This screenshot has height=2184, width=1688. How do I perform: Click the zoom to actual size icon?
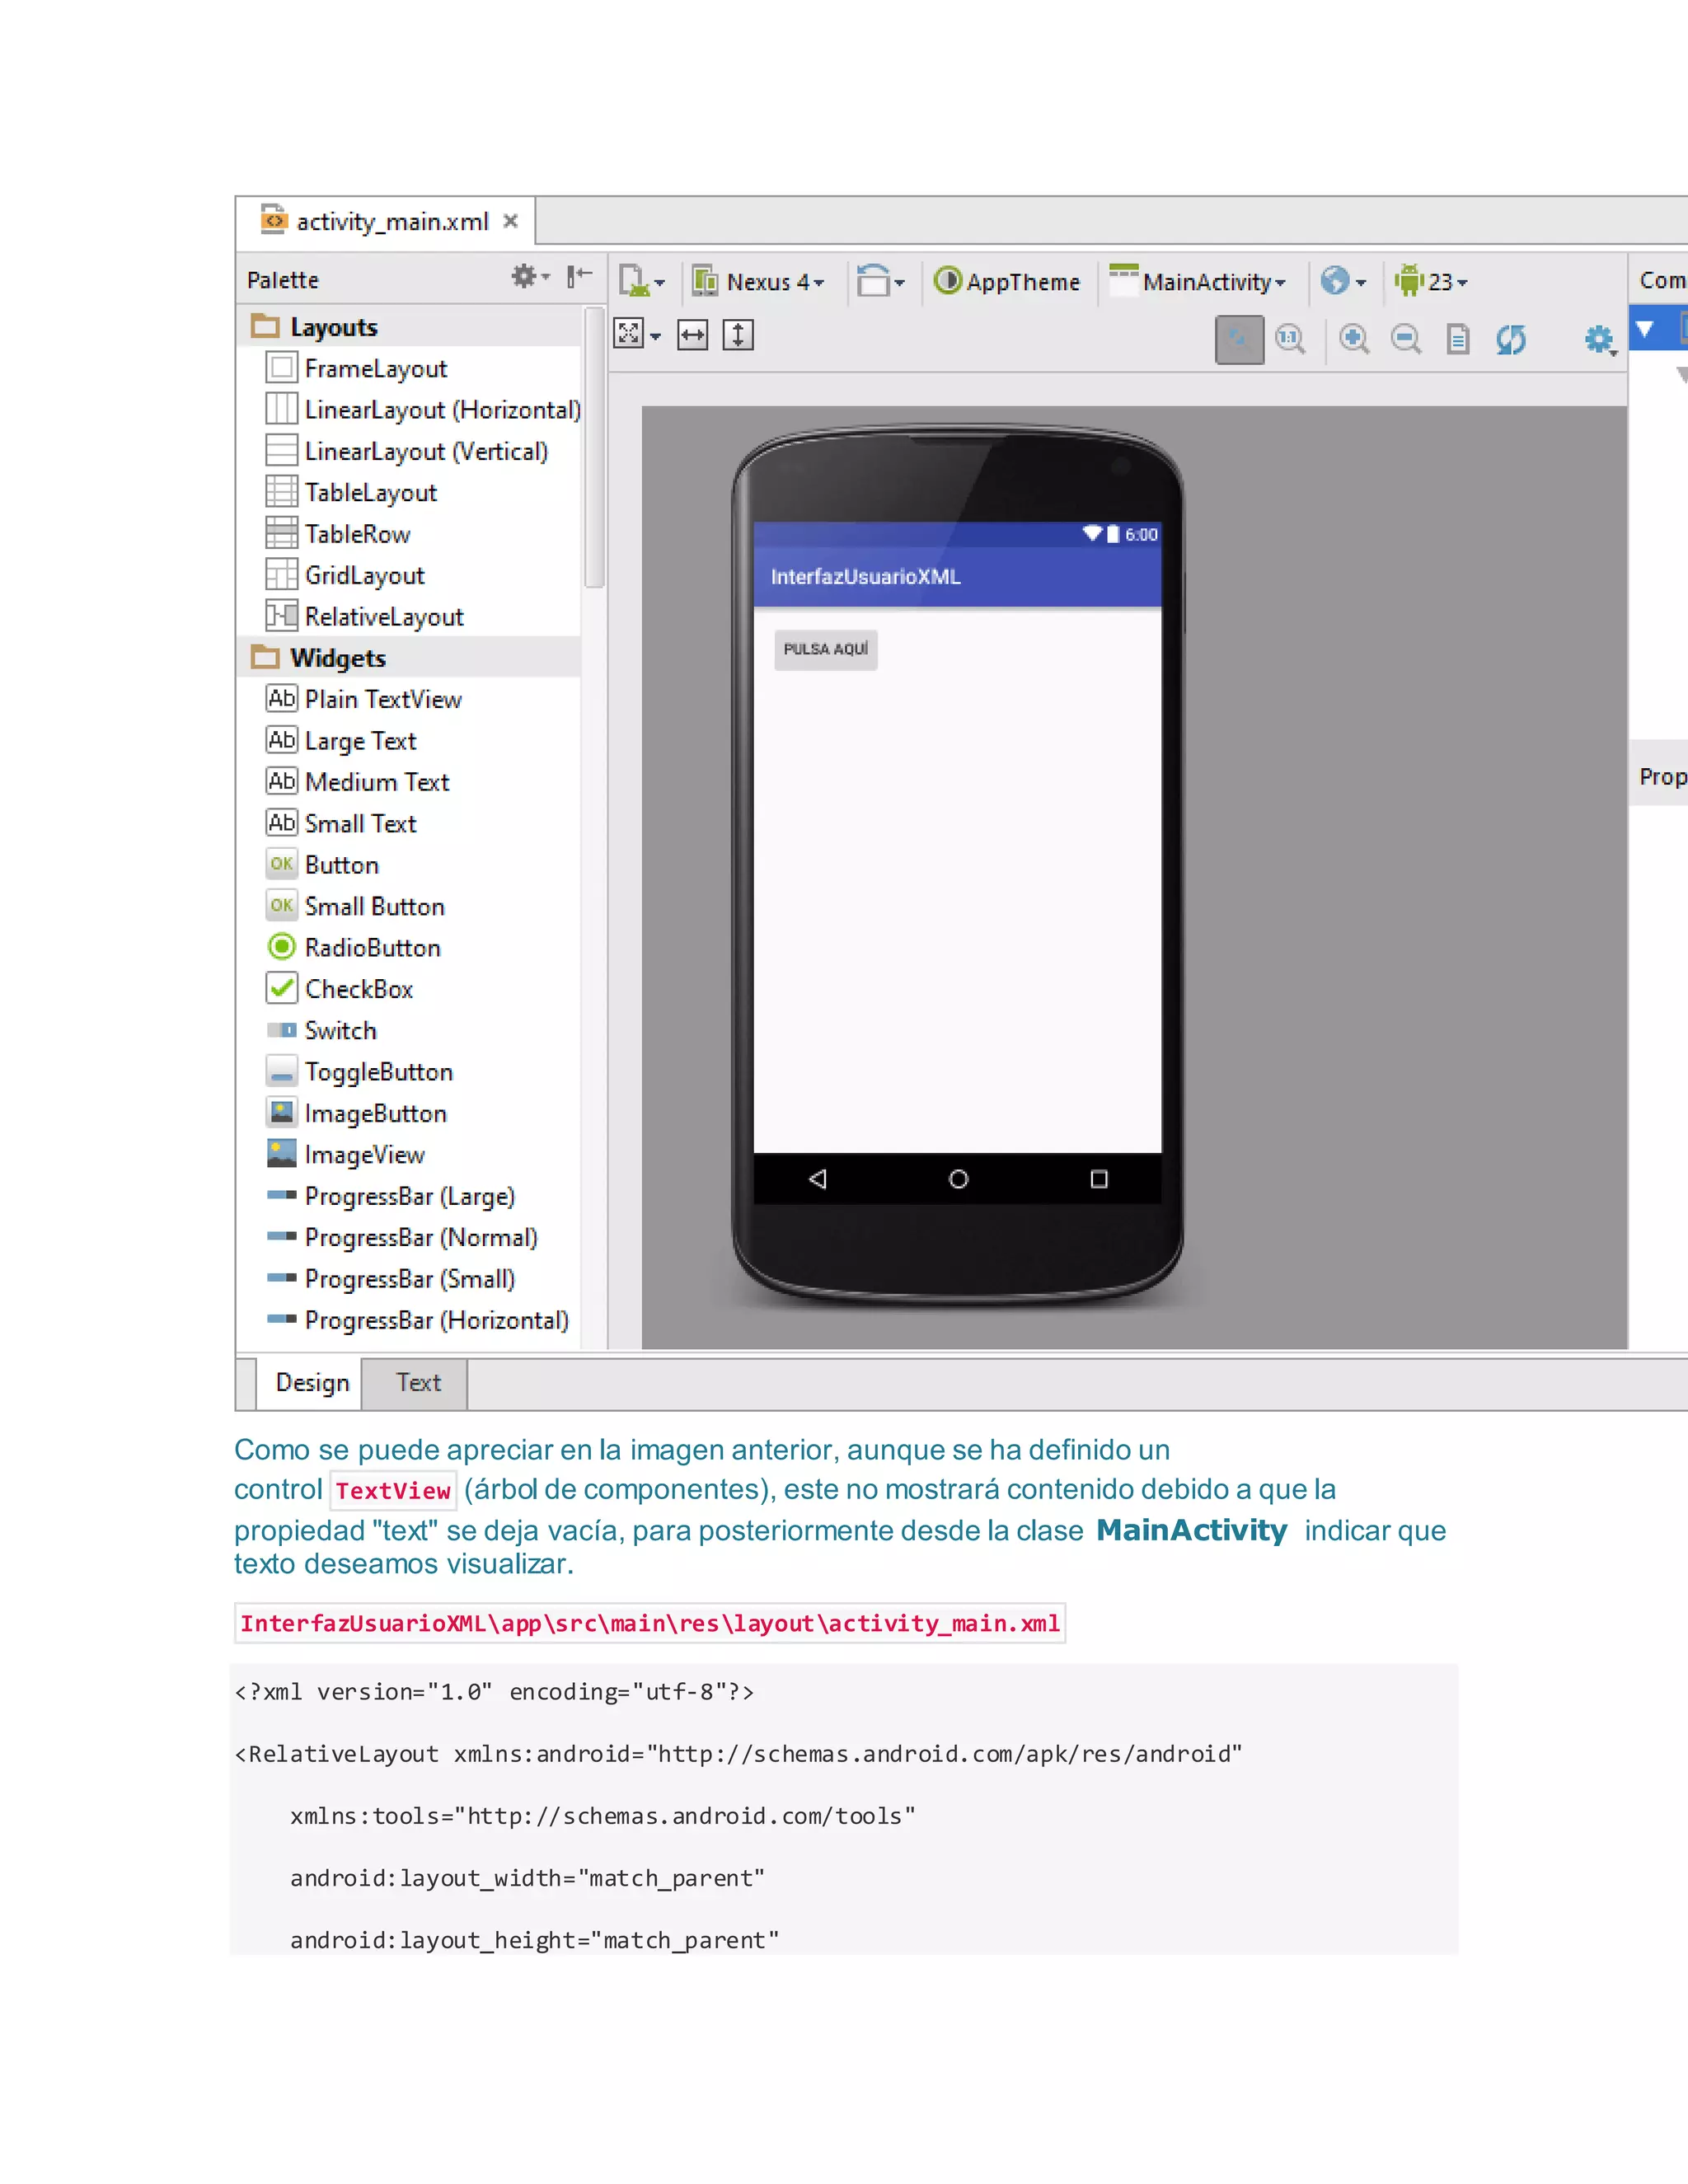1290,340
